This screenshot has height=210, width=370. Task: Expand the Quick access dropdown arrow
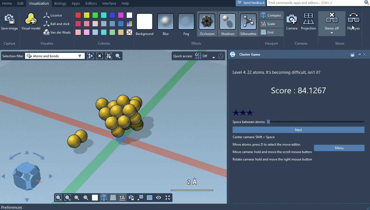(x=214, y=57)
